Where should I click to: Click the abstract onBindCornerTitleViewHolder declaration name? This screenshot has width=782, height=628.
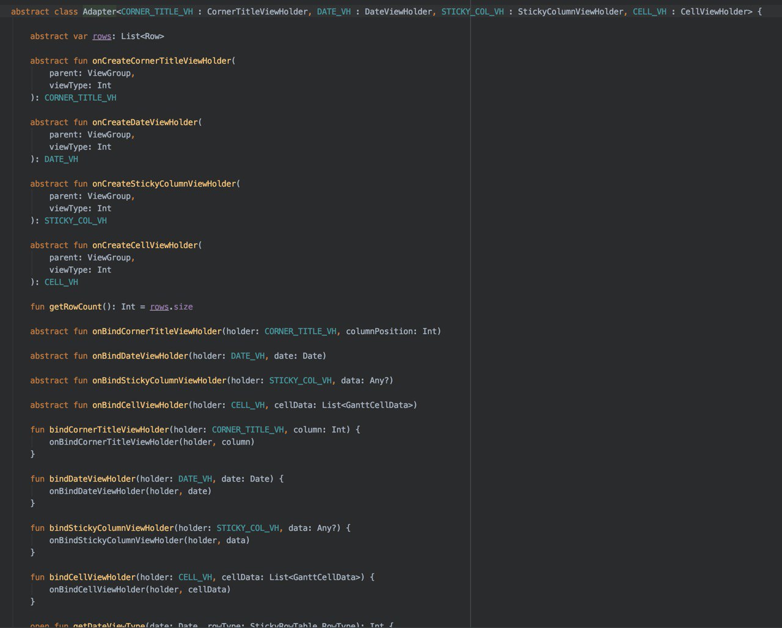point(157,331)
